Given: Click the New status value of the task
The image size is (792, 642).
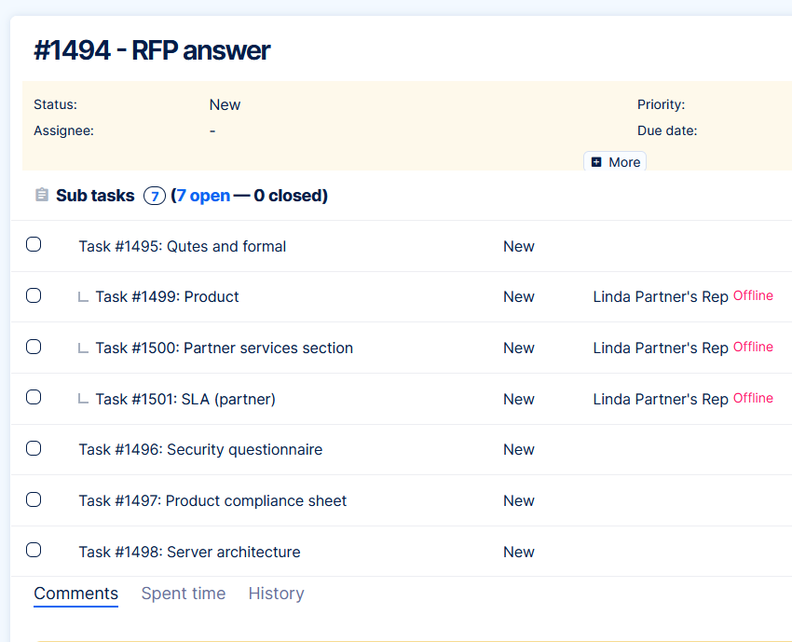Looking at the screenshot, I should [225, 105].
